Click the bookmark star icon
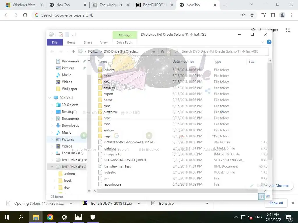Viewport: 298px width, 223px height. [252, 15]
